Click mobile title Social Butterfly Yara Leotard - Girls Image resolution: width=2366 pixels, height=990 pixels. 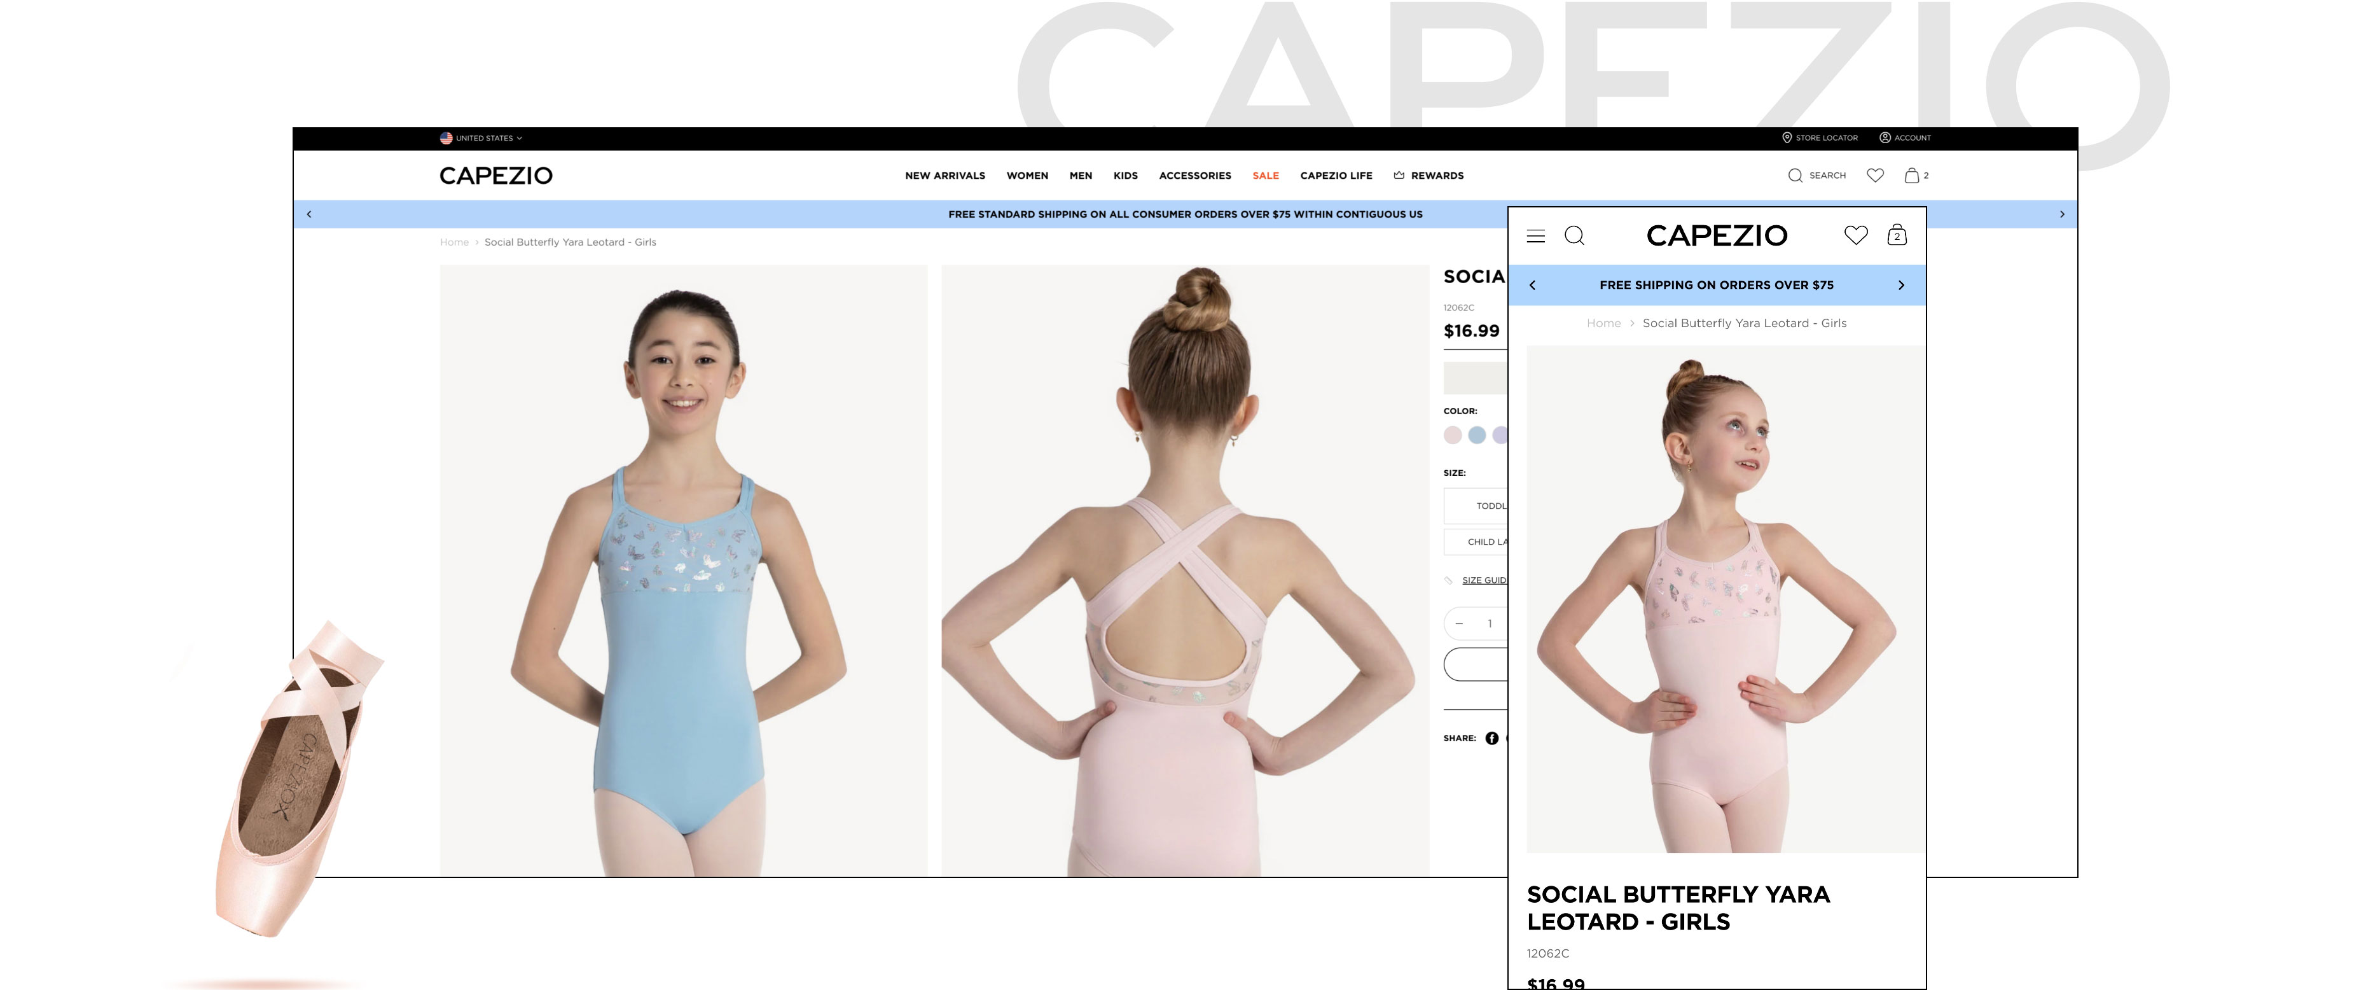1678,908
